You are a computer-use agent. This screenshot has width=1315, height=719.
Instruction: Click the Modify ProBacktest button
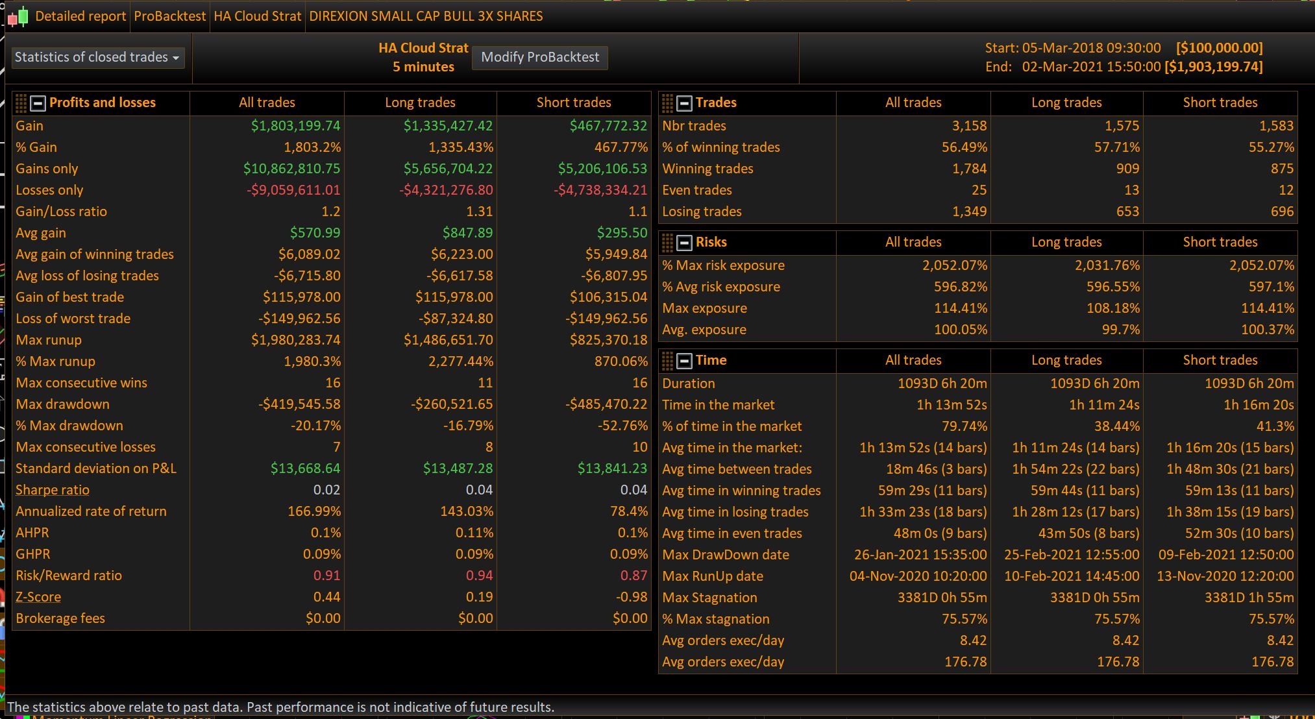540,57
